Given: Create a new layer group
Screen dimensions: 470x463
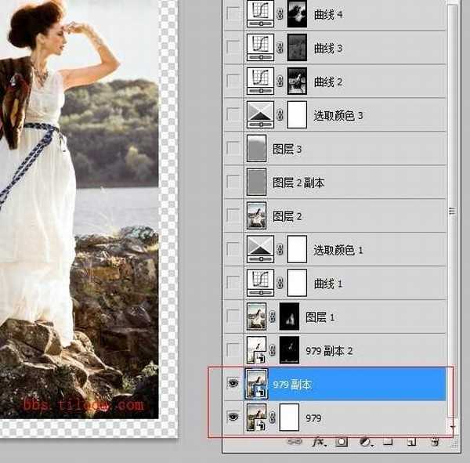Looking at the screenshot, I should click(388, 442).
